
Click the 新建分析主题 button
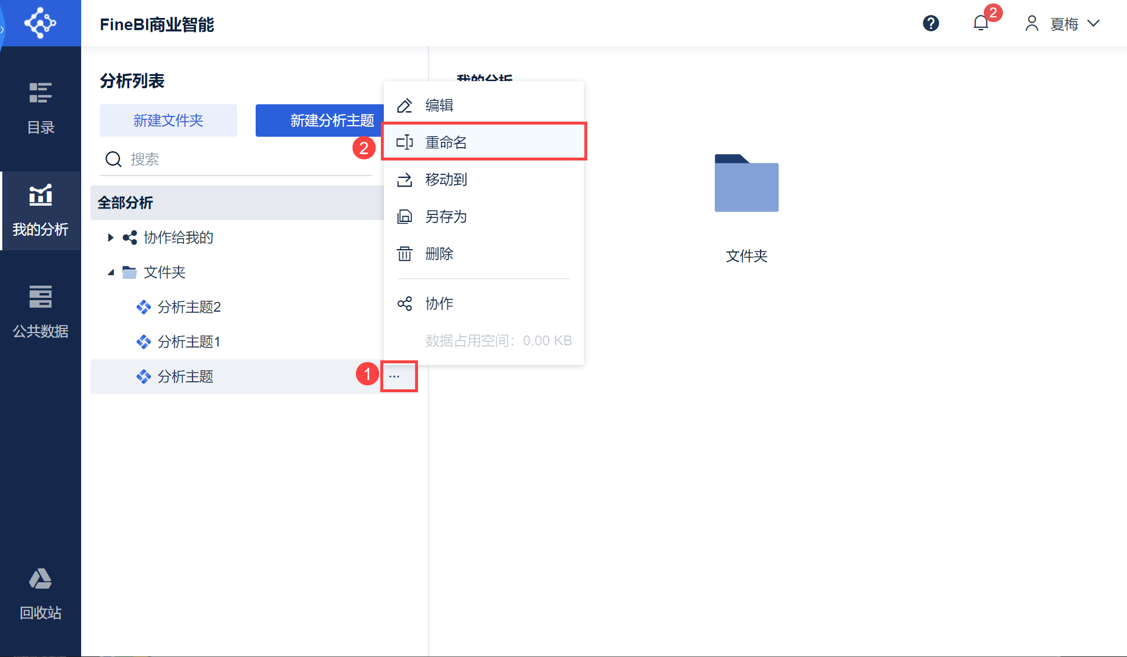320,121
